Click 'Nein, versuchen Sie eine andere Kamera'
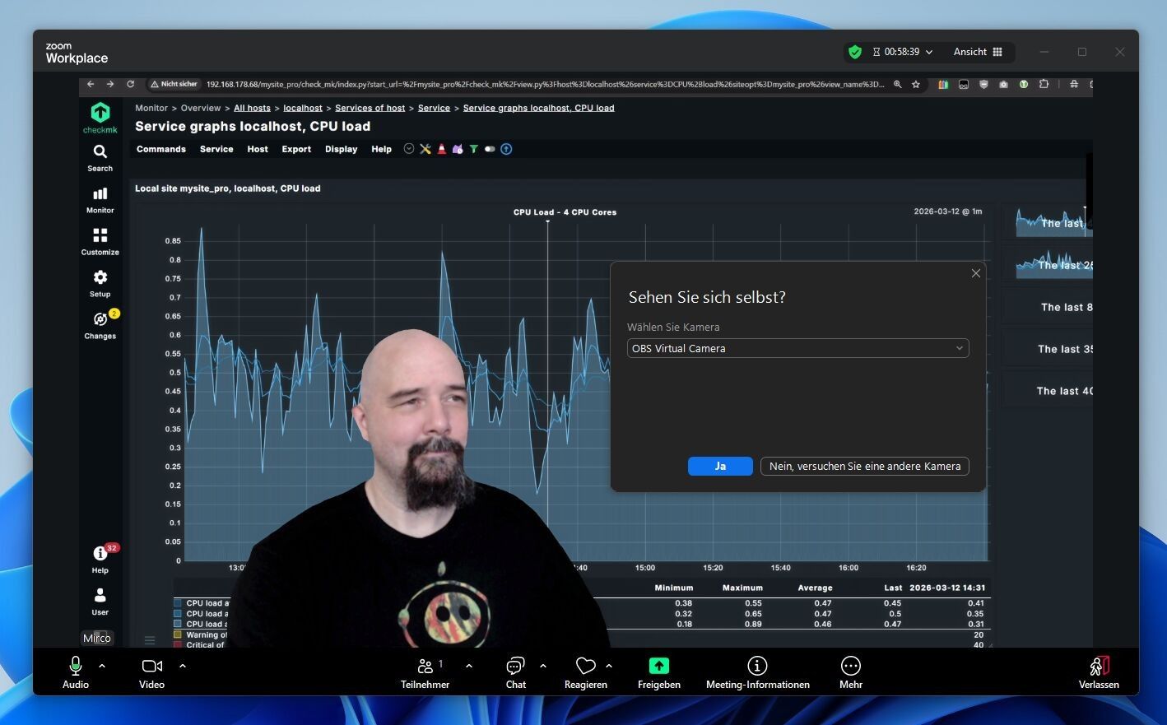This screenshot has width=1167, height=725. 864,467
